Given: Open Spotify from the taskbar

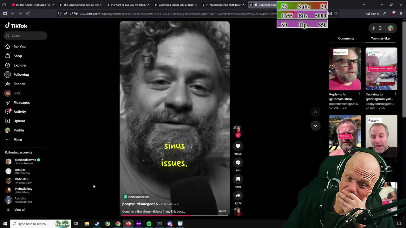Looking at the screenshot, I should [x=149, y=224].
